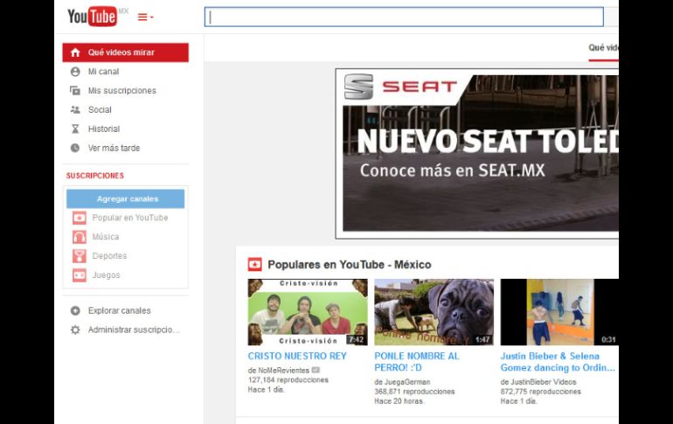Open the Deportes channel suggestion
The width and height of the screenshot is (673, 424).
click(109, 256)
